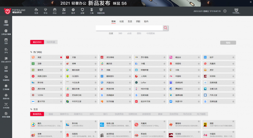Star the 知乎 site entry

(x=233, y=57)
